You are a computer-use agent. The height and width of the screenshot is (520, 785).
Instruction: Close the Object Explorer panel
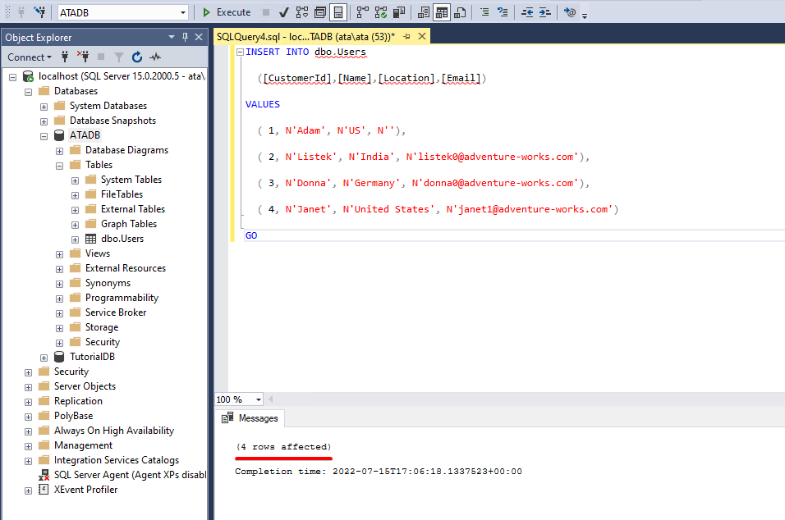[199, 37]
